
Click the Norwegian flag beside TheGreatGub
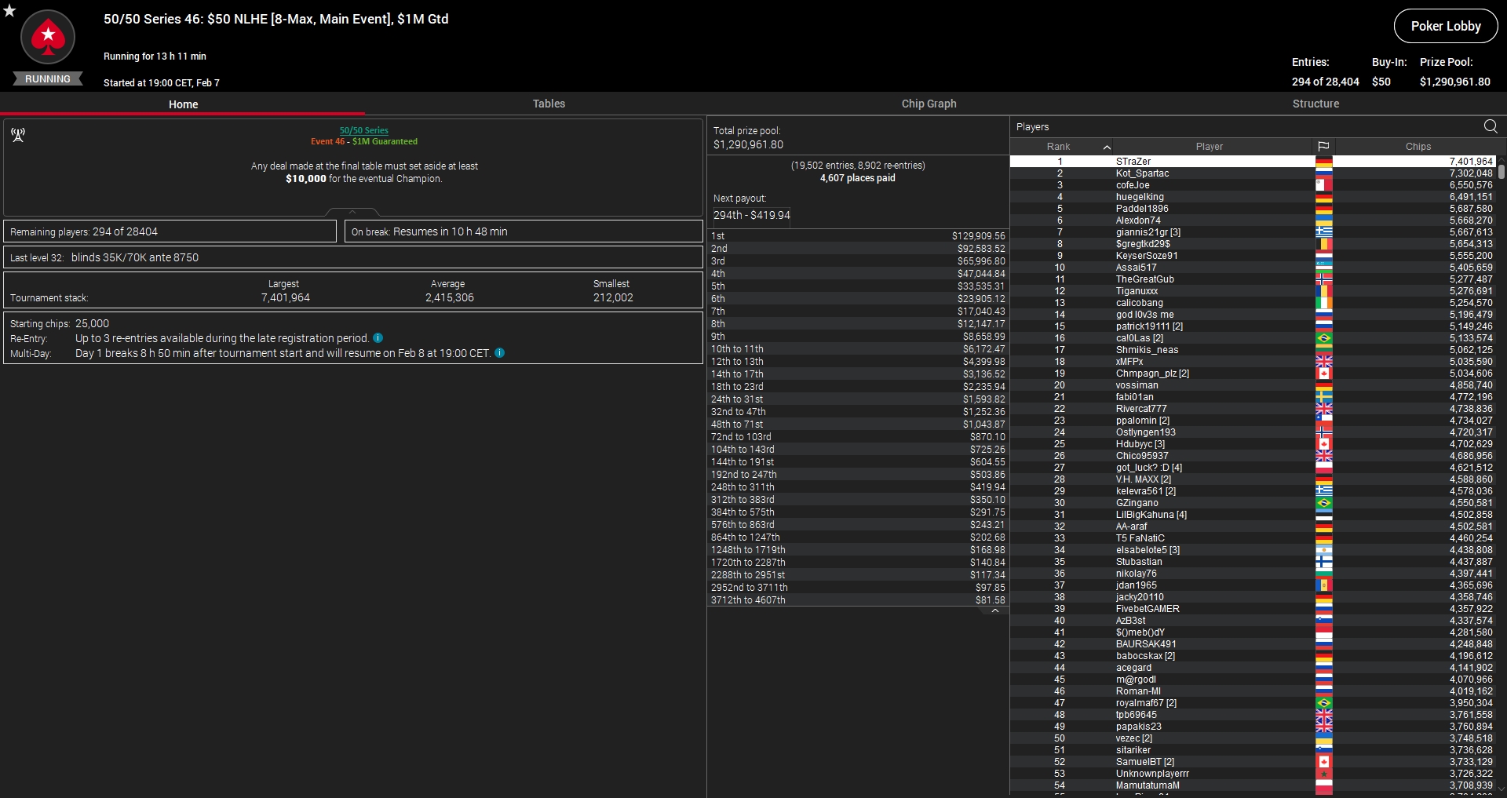(1323, 279)
